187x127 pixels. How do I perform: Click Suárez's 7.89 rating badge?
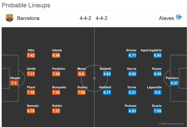tap(81, 92)
